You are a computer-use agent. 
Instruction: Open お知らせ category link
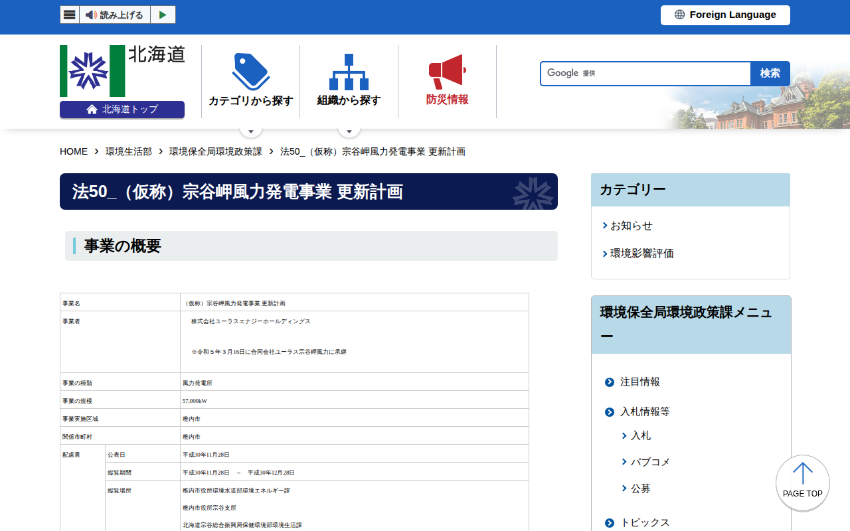pyautogui.click(x=632, y=226)
